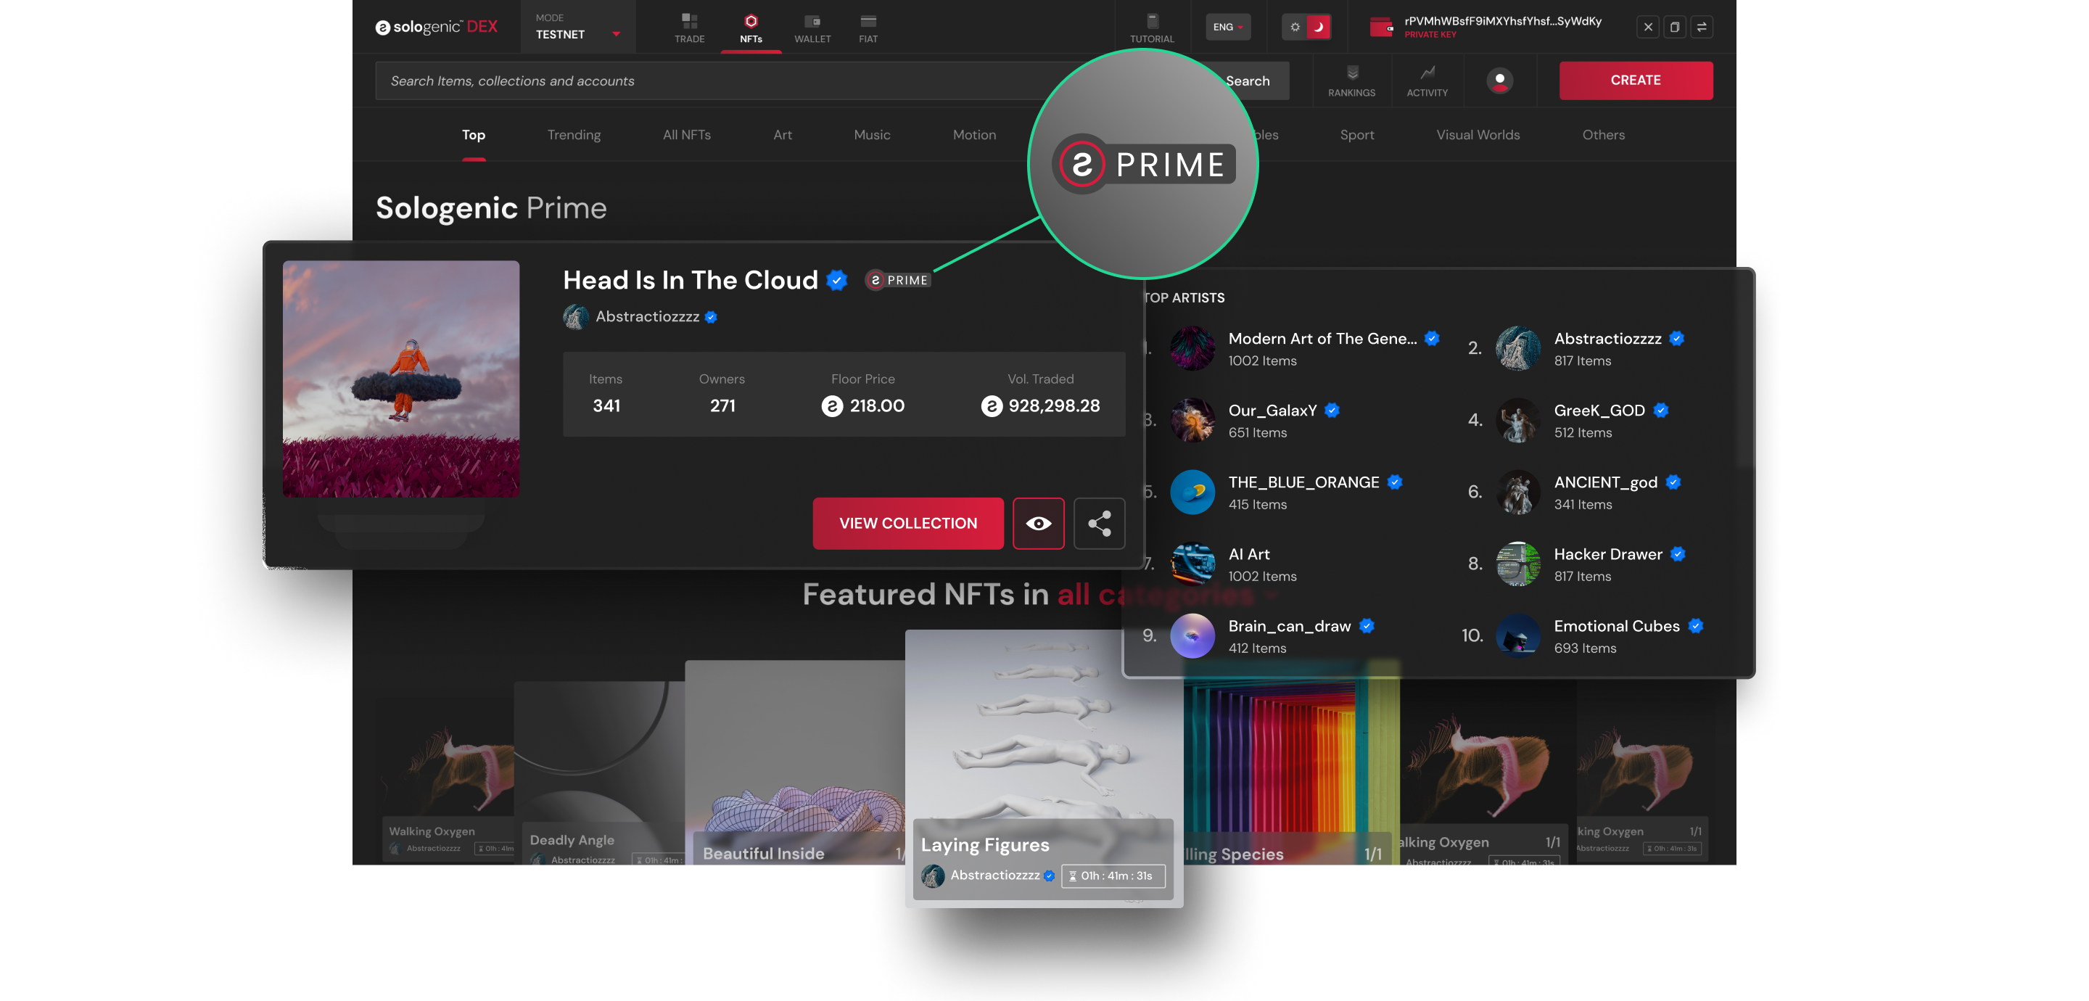
Task: Open Modern Art of The Gene avatar
Action: click(1192, 348)
